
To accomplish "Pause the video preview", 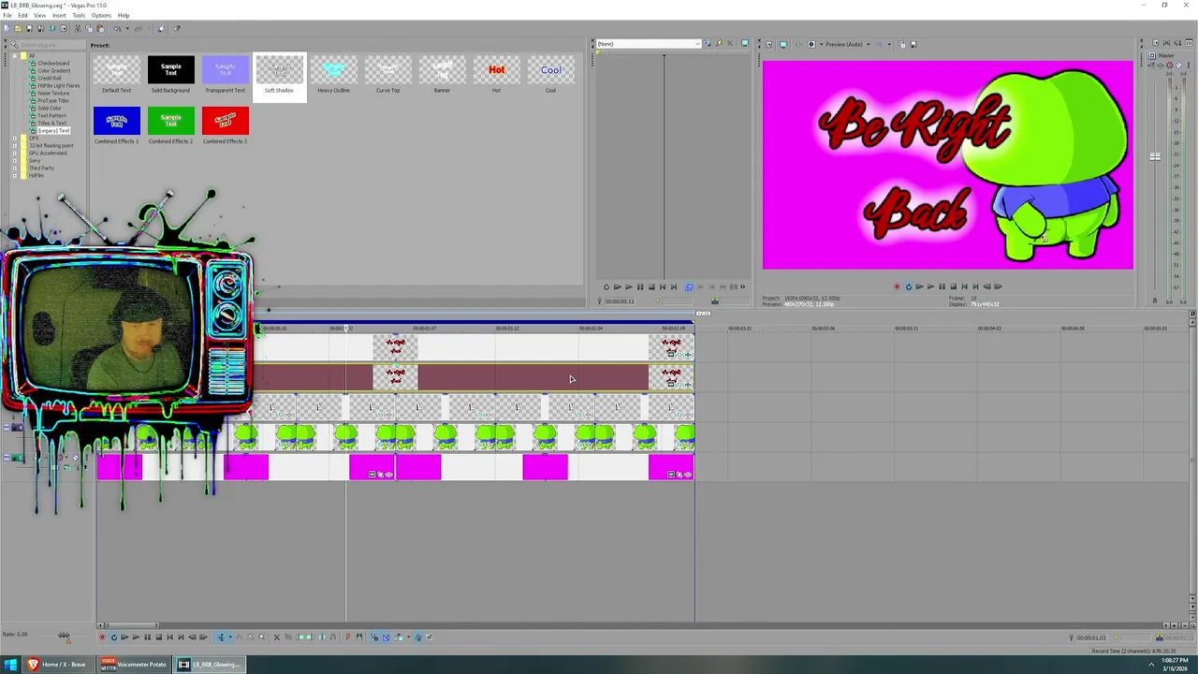I will point(942,286).
